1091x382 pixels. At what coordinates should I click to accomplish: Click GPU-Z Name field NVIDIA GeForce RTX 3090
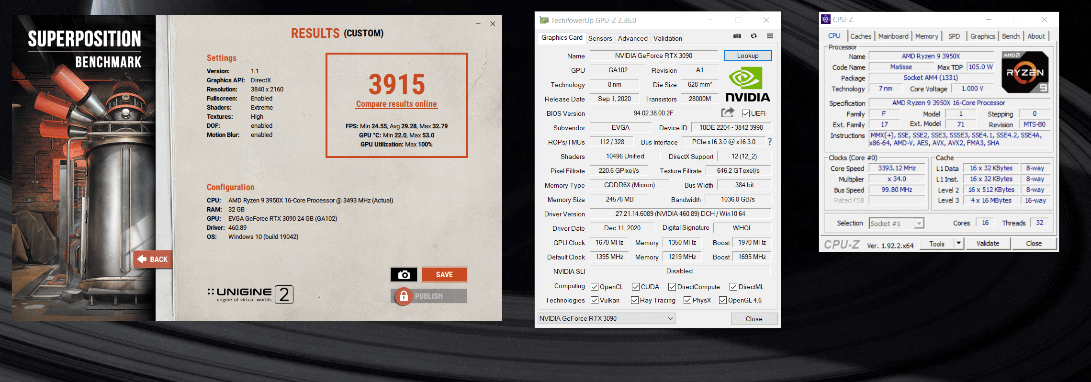point(653,56)
